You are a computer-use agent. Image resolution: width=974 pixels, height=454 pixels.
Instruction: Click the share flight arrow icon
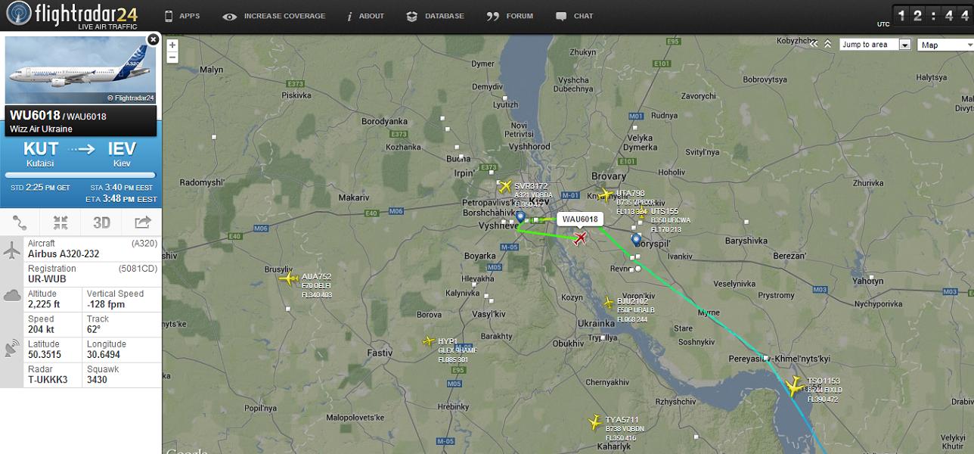[142, 222]
